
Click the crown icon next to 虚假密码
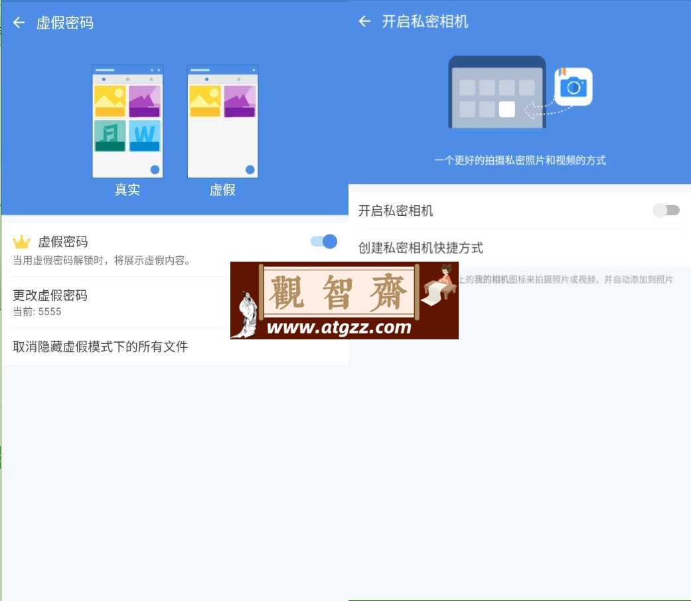tap(21, 242)
